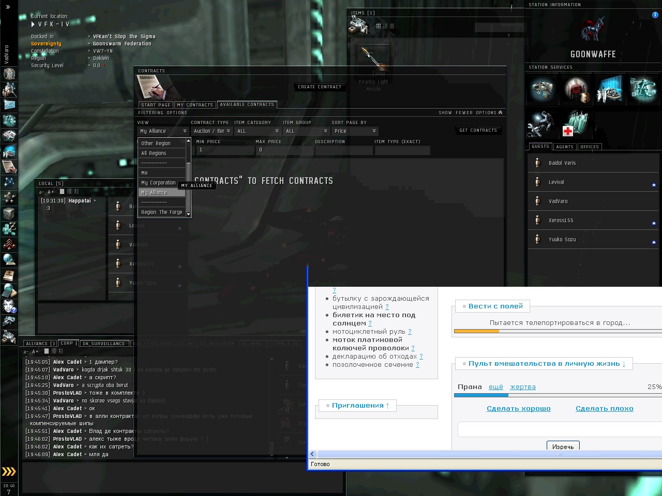Screen dimensions: 662x496
Task: Open the Item Group dropdown
Action: point(306,131)
